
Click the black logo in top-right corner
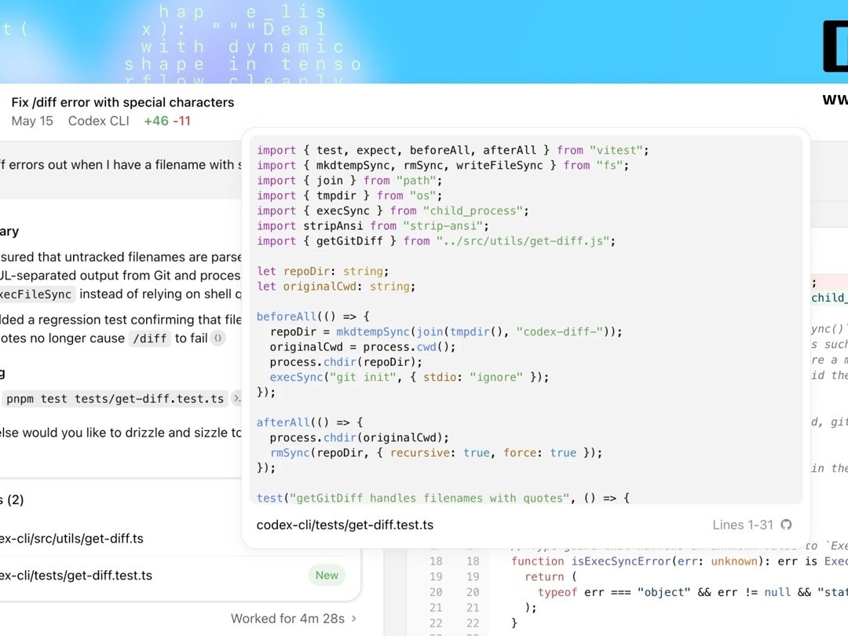(835, 46)
